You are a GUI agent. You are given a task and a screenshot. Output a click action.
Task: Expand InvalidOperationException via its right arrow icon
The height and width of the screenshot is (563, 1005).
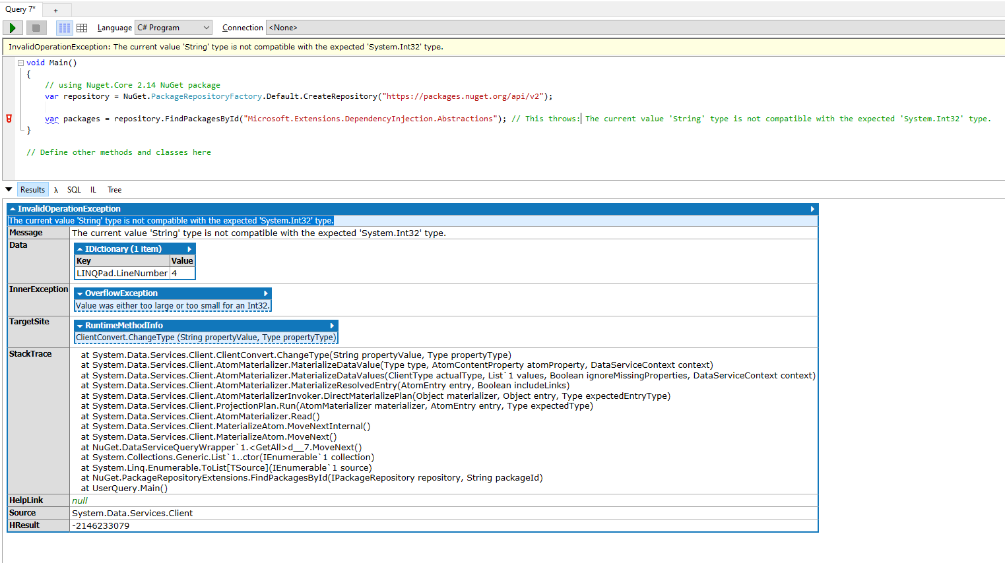point(812,208)
